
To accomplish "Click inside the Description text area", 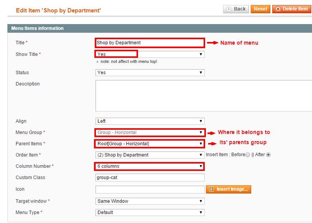I will click(x=204, y=96).
